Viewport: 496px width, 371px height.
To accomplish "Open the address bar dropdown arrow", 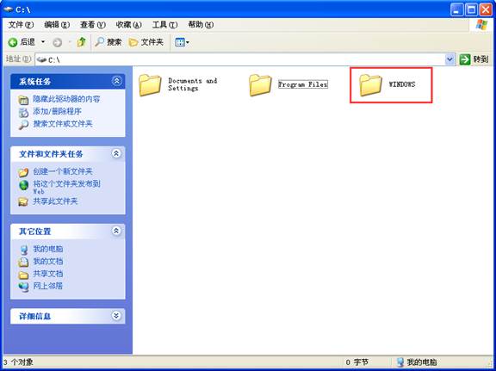I will [449, 59].
